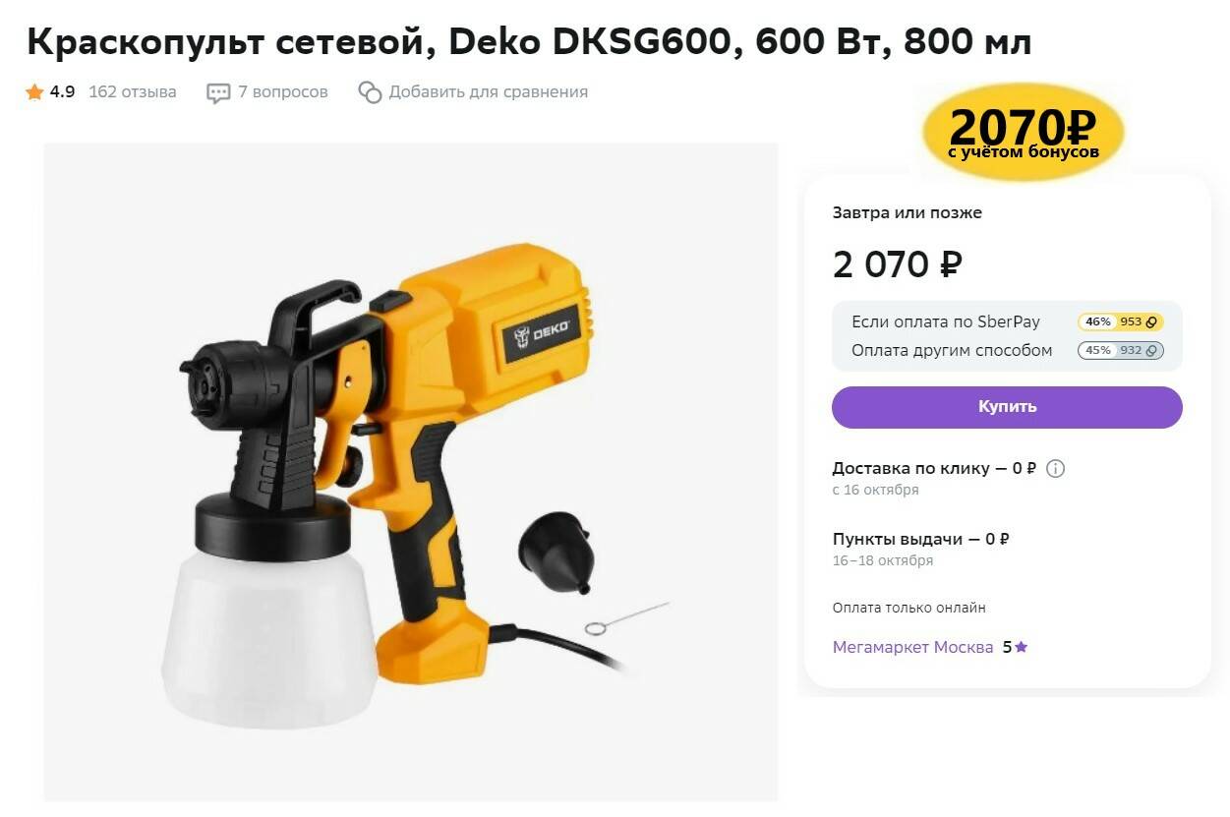Screen dimensions: 1230x817
Task: Click the SberPay bonus coin icon 953
Action: point(1152,322)
